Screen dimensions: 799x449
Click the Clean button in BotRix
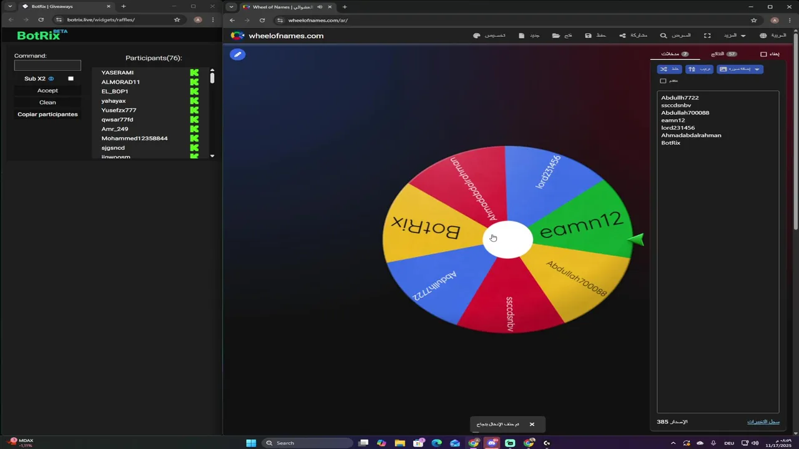coord(47,102)
